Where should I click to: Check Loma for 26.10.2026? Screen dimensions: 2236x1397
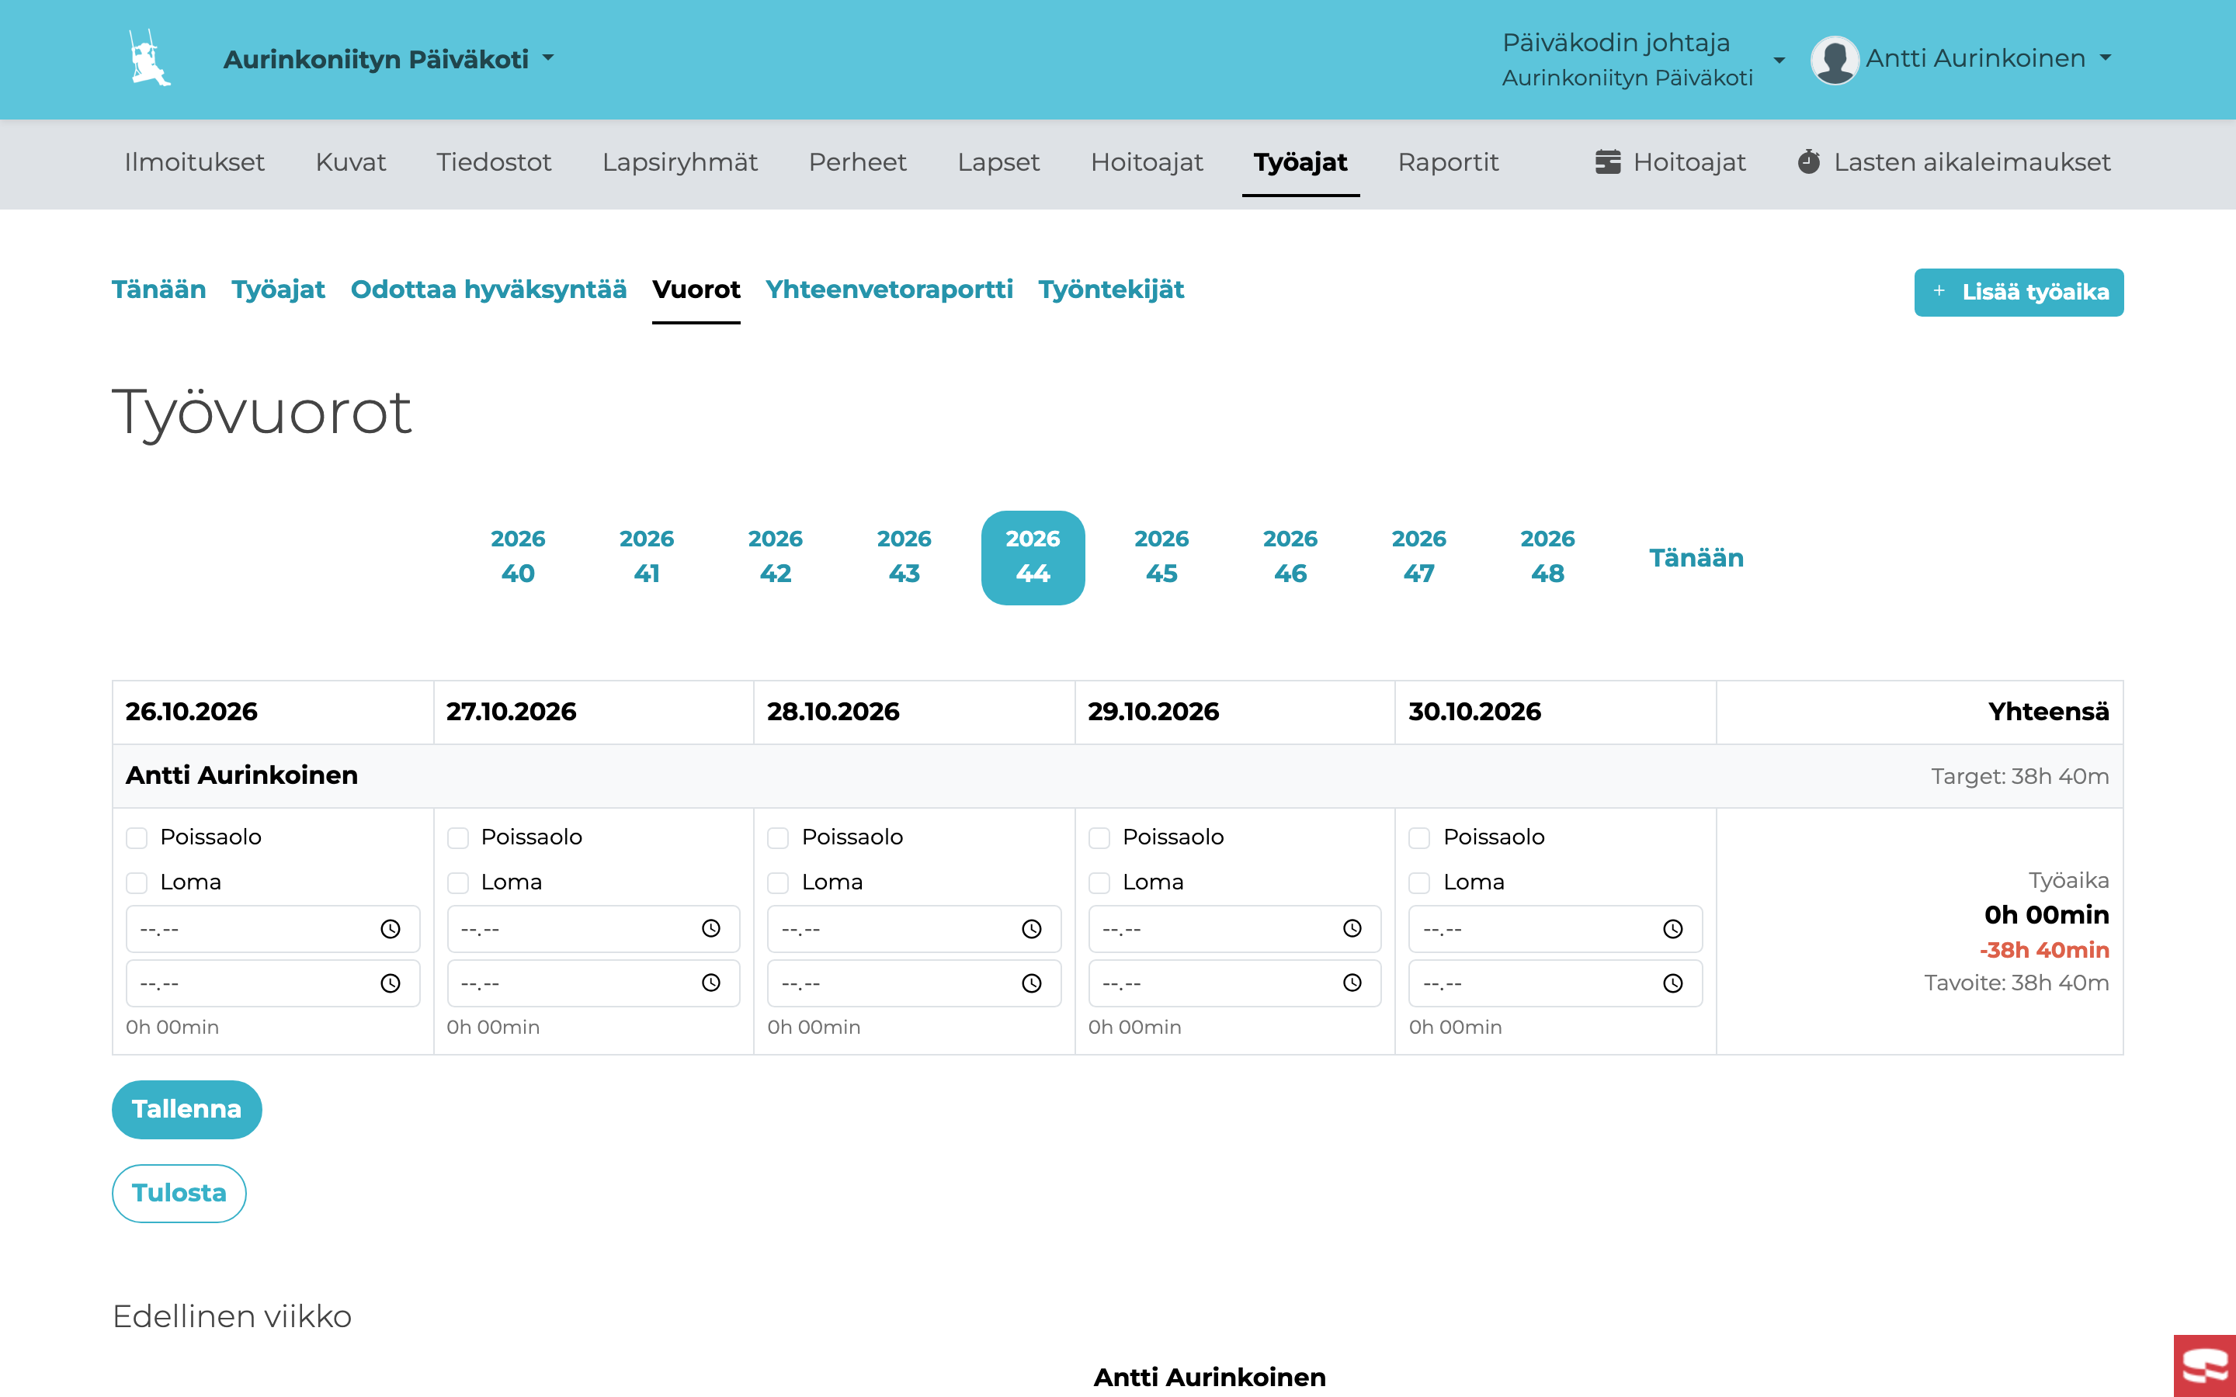point(137,883)
